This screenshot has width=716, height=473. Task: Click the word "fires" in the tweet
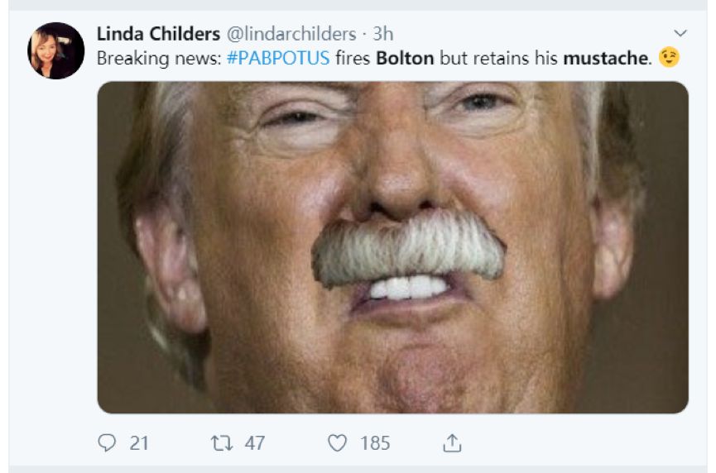[352, 59]
